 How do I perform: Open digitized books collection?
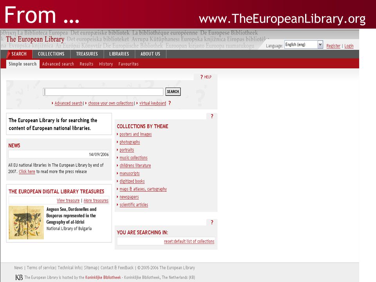coord(132,181)
